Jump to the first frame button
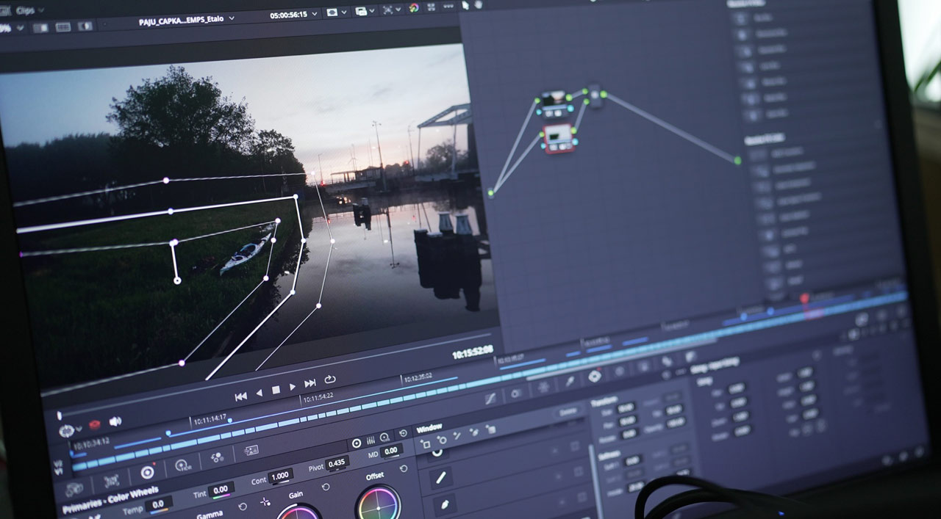941x519 pixels. coord(240,396)
